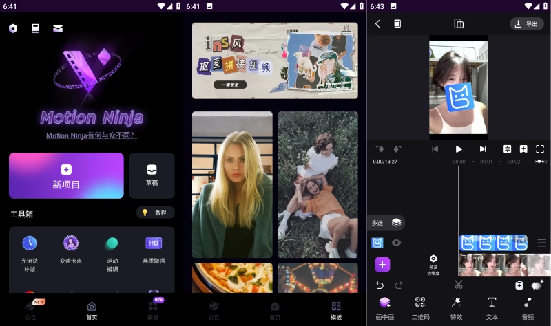Open the 'Motion Ninja有何与众不同?' link
Image resolution: width=551 pixels, height=326 pixels.
[x=92, y=135]
